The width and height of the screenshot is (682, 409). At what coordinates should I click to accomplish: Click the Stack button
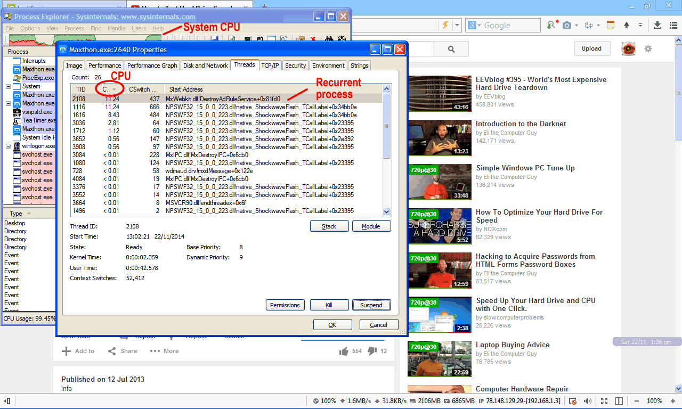click(x=329, y=226)
